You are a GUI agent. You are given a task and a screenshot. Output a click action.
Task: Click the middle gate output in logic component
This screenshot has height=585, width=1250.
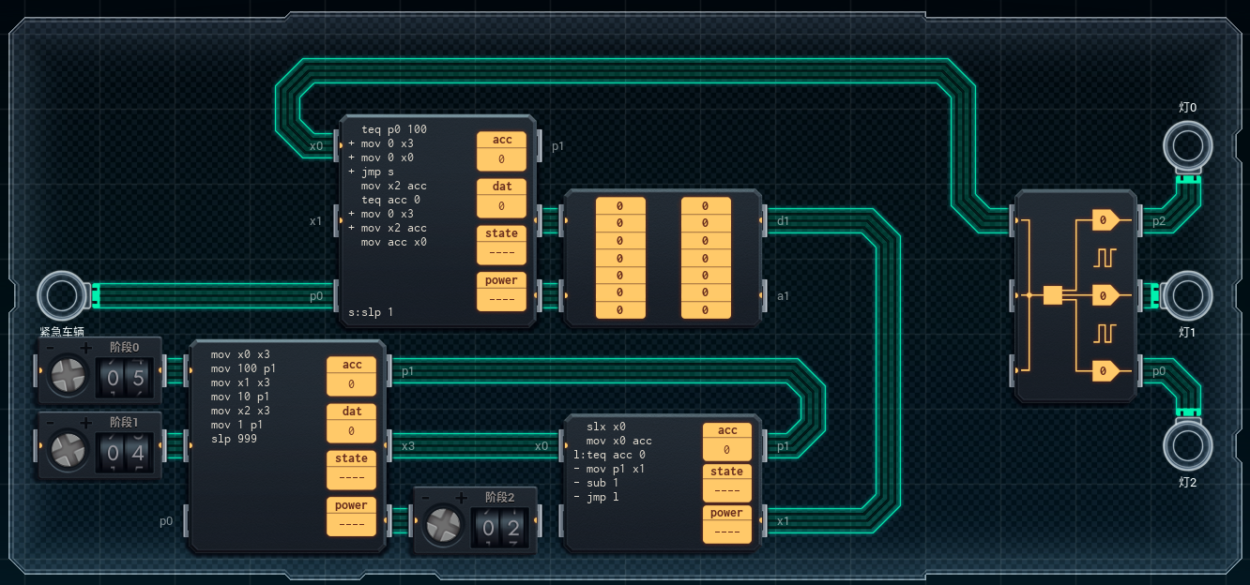(x=1105, y=295)
